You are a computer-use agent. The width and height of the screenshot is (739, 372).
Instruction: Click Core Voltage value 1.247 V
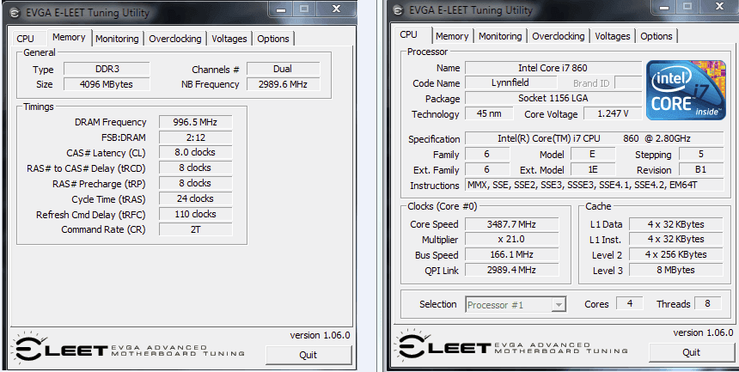(613, 113)
